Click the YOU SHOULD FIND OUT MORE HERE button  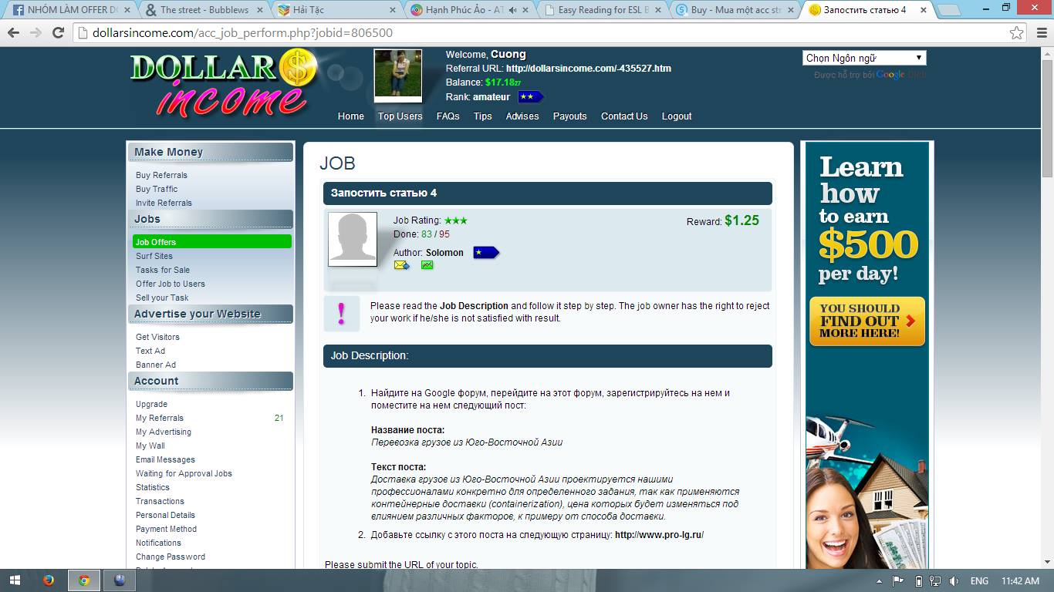coord(867,321)
